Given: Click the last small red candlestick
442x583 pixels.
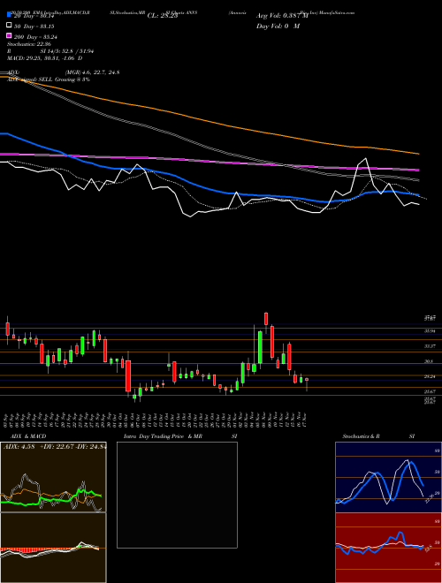Looking at the screenshot, I should (307, 379).
